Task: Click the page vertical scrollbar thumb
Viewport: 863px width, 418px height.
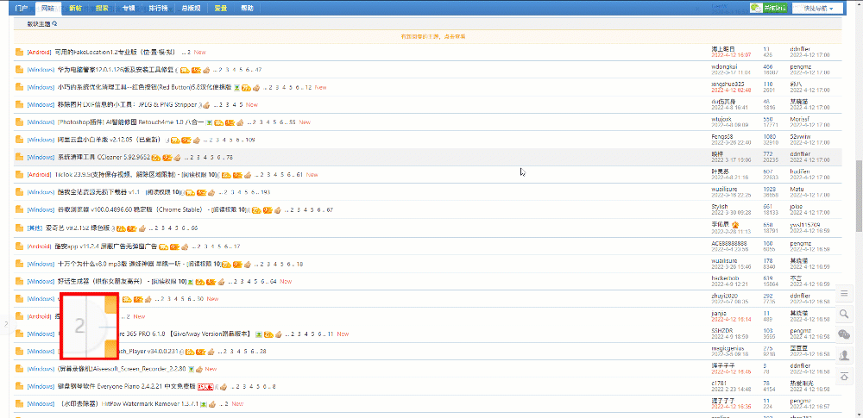Action: pos(860,196)
